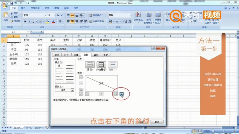The width and height of the screenshot is (239, 134).
Task: Open the 填充 tab in dialog
Action: [96, 55]
